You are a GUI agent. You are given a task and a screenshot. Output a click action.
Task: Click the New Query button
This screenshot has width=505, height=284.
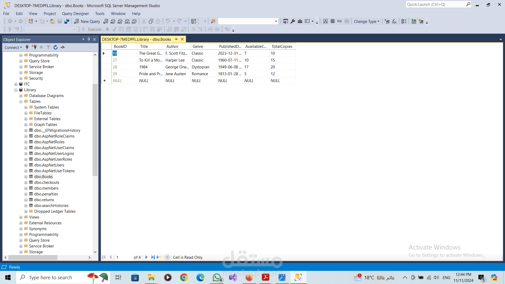coord(87,21)
